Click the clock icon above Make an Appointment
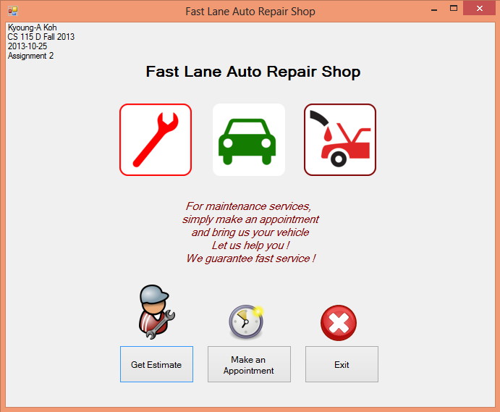 click(246, 322)
